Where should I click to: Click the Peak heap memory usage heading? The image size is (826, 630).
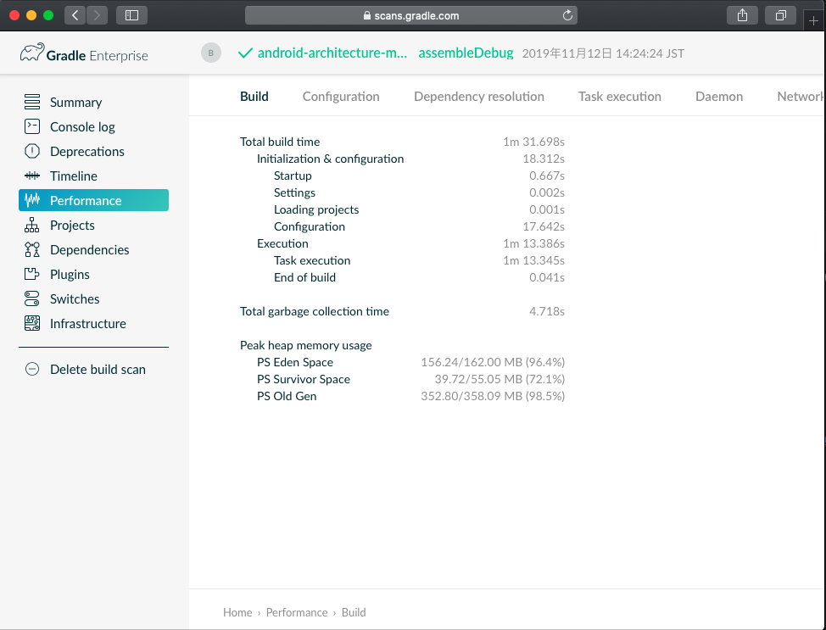[306, 345]
